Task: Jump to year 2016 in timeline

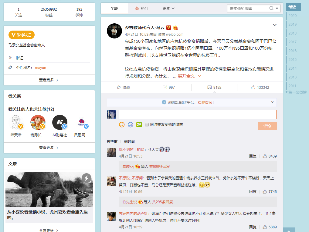Action: pyautogui.click(x=292, y=51)
